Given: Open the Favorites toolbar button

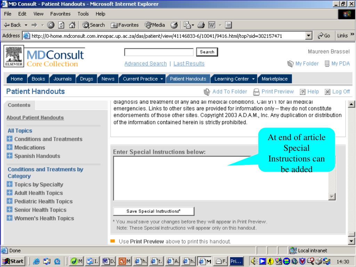Looking at the screenshot, I should [124, 25].
